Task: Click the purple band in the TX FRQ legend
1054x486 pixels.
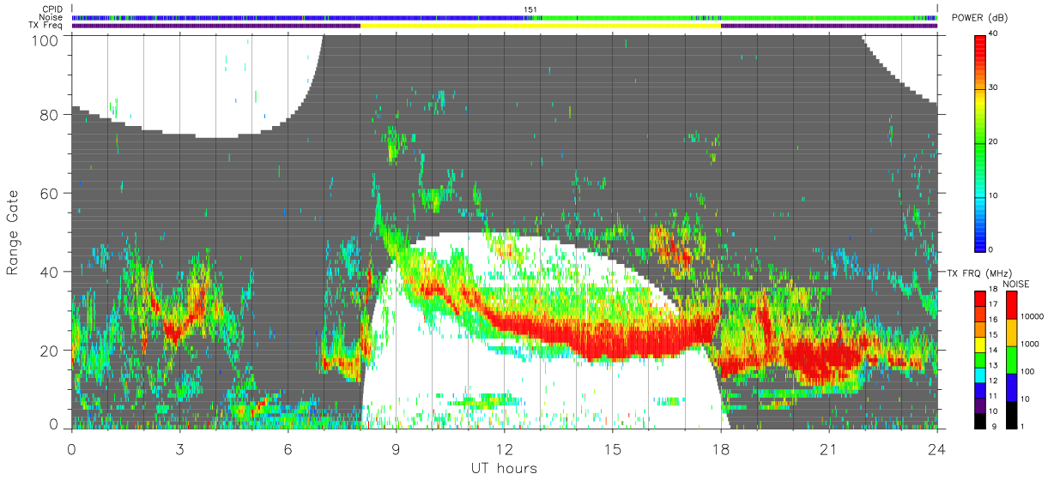Action: pyautogui.click(x=981, y=407)
